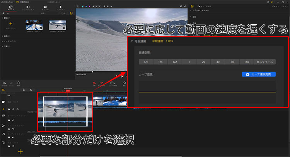Click the media search field
The width and height of the screenshot is (290, 157).
(48, 13)
